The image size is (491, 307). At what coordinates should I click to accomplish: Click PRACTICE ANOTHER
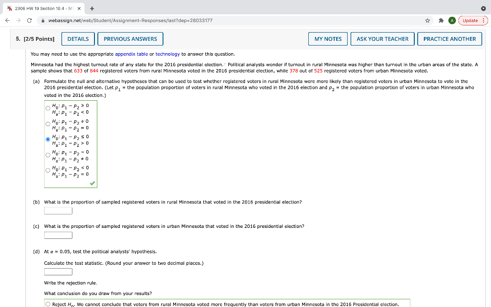click(x=449, y=39)
